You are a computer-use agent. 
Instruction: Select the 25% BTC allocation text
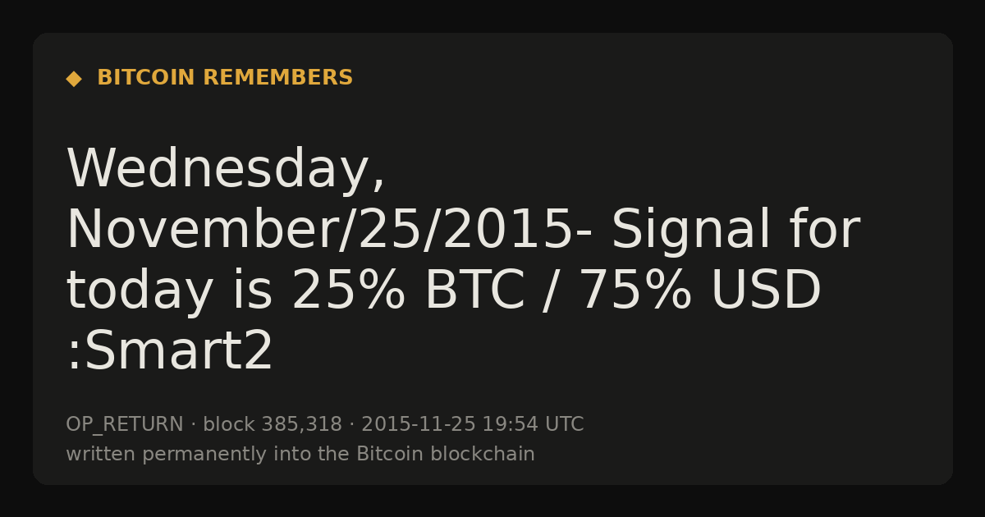[x=408, y=291]
